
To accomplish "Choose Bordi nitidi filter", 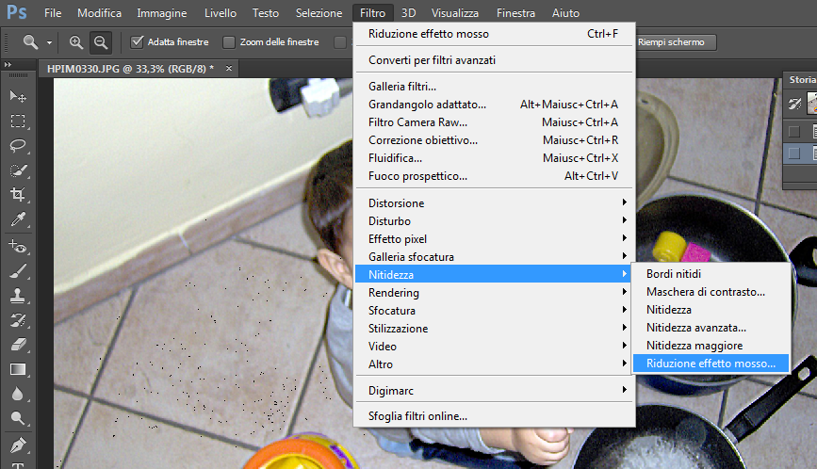I will [711, 274].
